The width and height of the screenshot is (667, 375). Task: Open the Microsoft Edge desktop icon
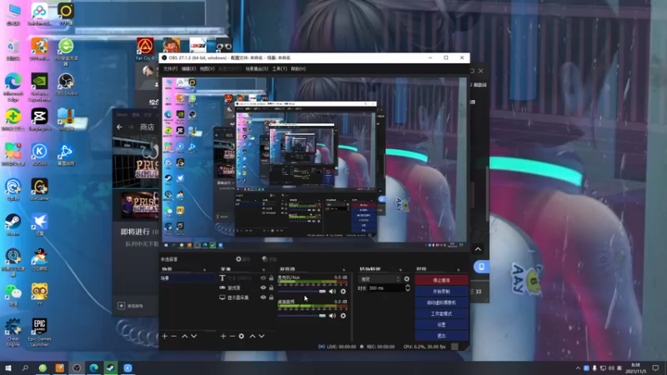13,87
